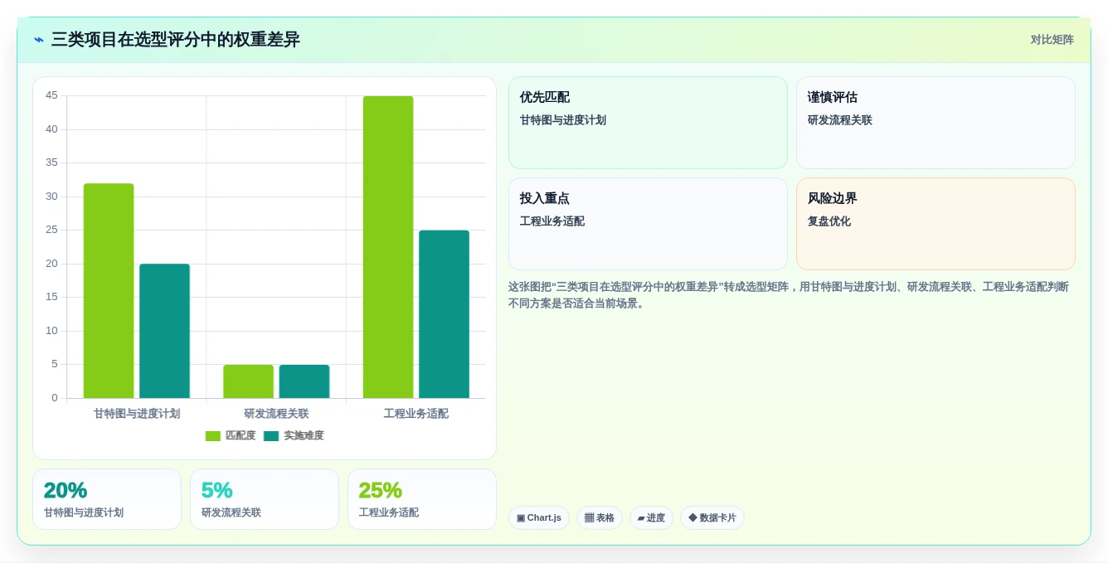Click the y-axis value 45

[51, 95]
